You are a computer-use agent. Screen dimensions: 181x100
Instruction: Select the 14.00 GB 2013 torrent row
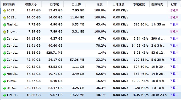[91, 17]
